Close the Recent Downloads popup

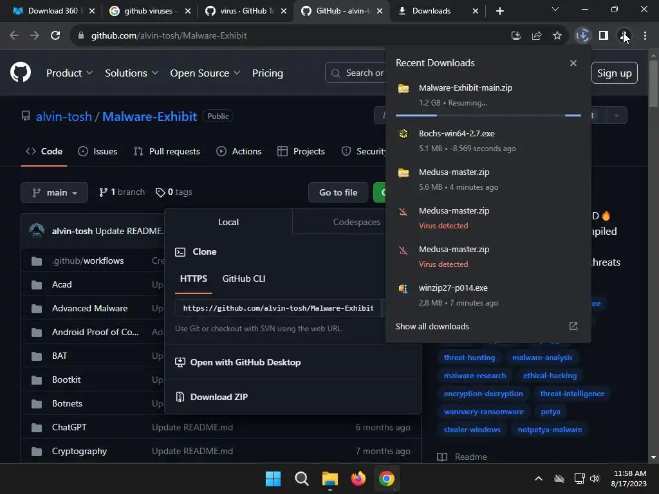tap(573, 63)
